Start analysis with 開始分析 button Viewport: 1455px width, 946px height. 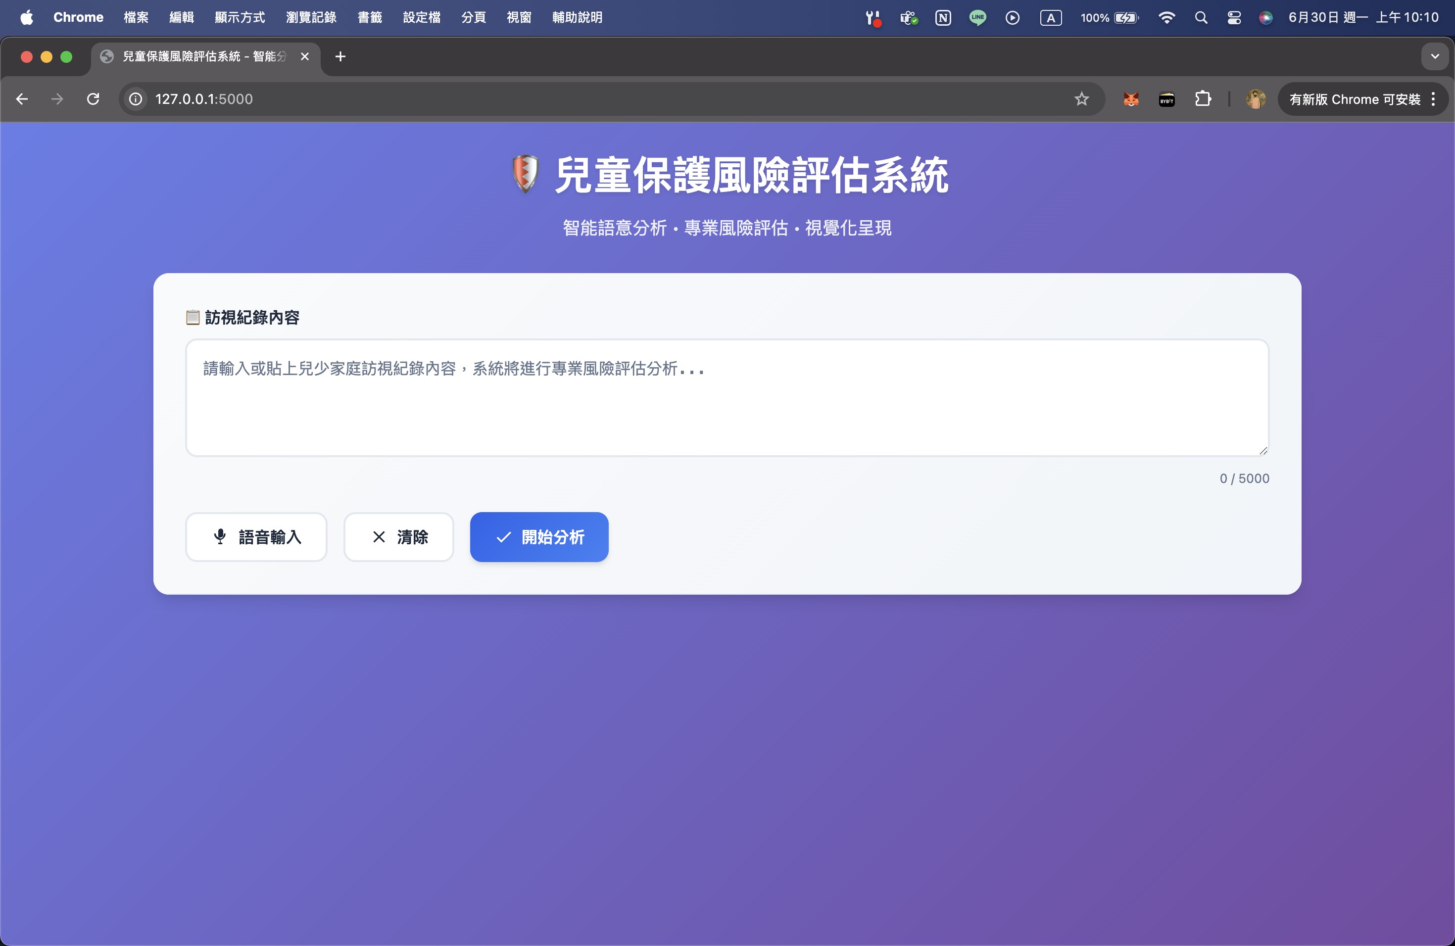538,536
